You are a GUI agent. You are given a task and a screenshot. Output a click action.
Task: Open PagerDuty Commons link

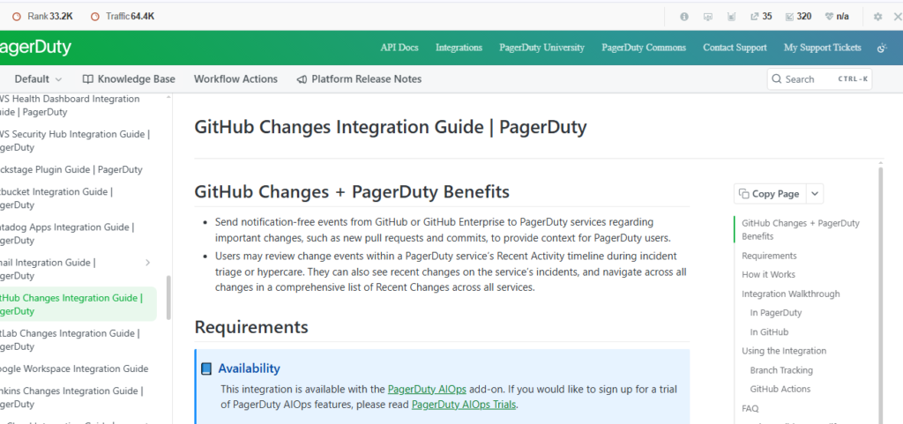(x=644, y=48)
